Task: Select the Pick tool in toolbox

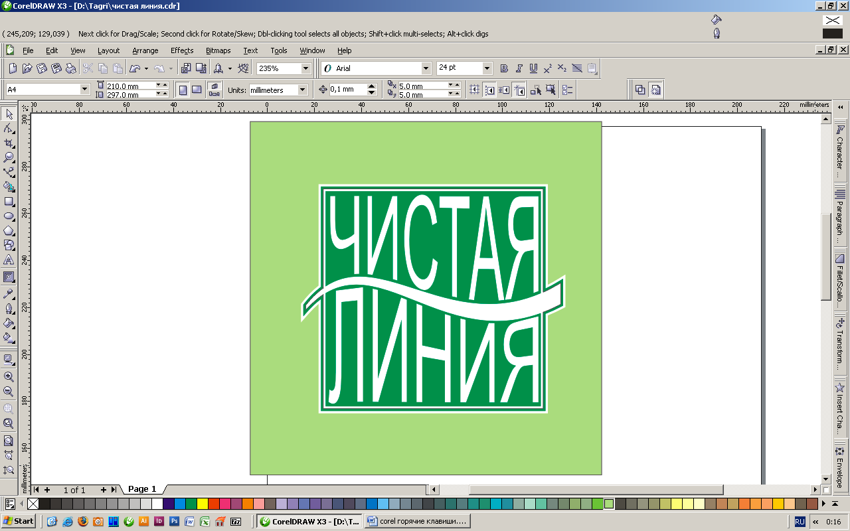Action: coord(9,114)
